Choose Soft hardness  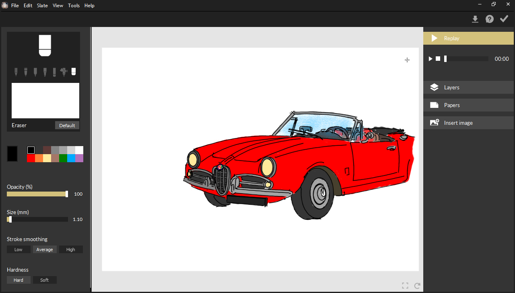point(45,280)
